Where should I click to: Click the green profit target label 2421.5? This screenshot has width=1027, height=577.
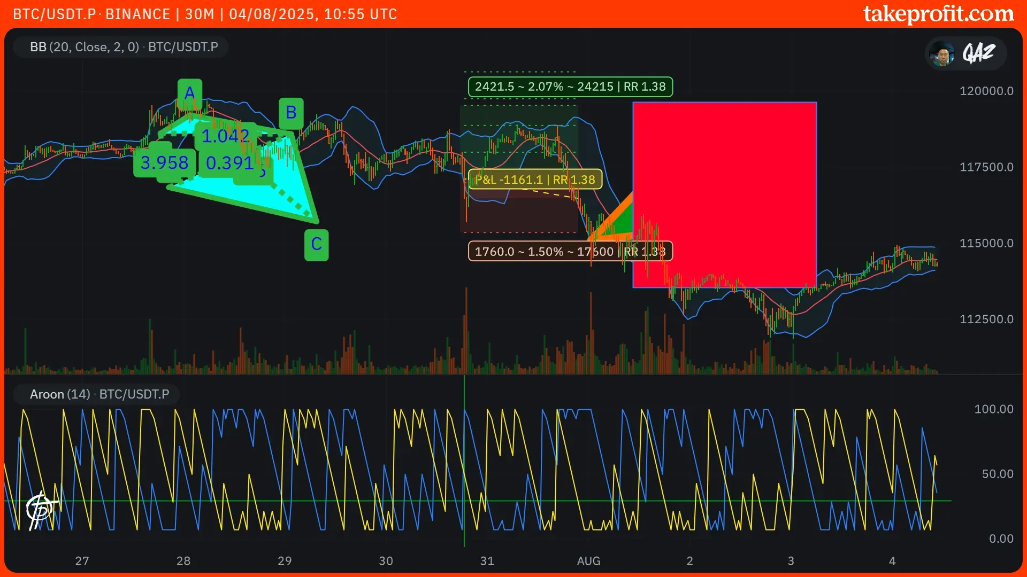pyautogui.click(x=570, y=87)
